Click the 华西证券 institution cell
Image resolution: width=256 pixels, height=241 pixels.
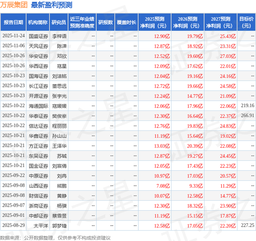tap(38, 66)
